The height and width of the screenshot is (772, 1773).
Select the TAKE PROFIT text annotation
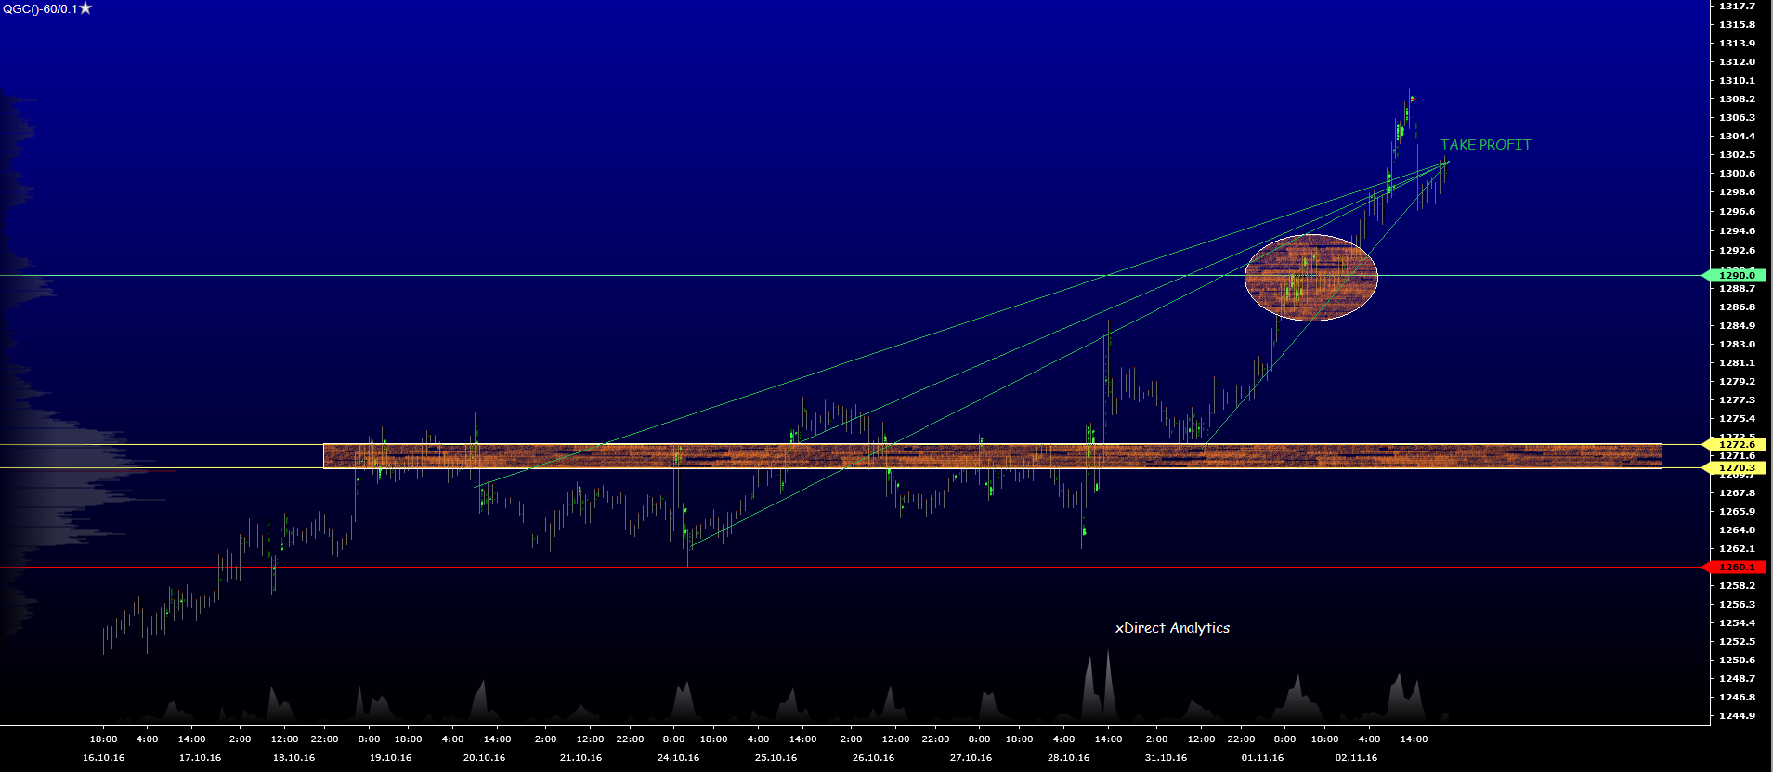[x=1485, y=145]
